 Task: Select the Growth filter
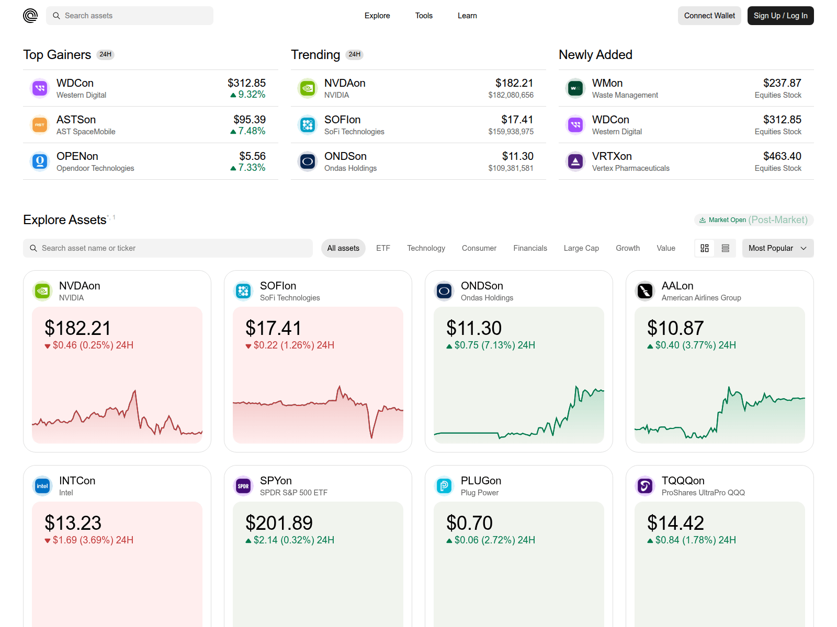click(x=628, y=248)
